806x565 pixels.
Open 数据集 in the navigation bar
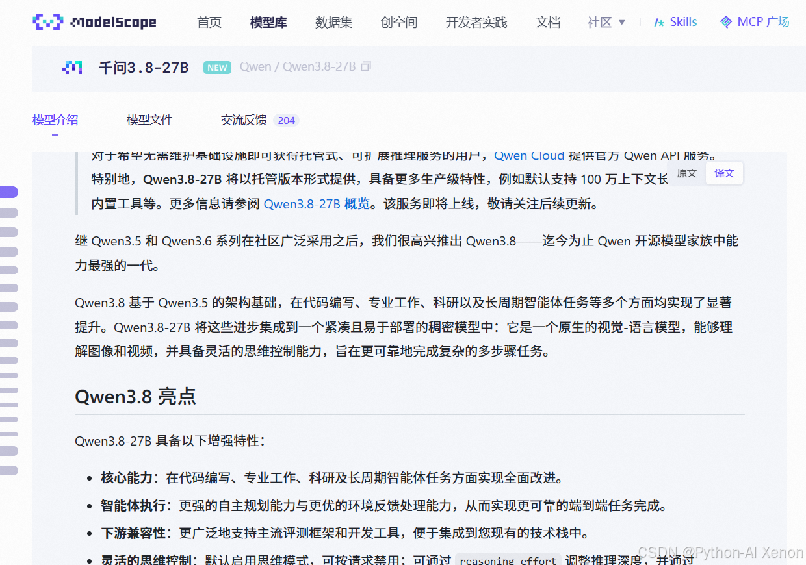(334, 22)
